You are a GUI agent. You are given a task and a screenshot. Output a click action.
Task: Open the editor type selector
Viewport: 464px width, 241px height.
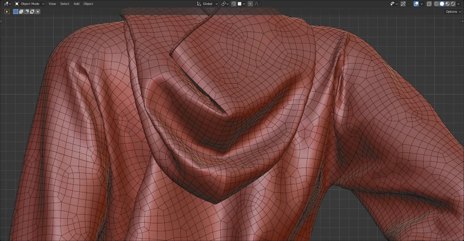tap(7, 4)
